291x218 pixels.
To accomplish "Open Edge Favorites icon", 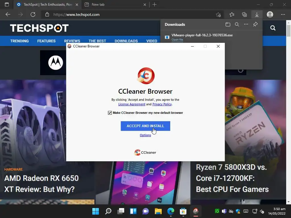I will [x=232, y=14].
